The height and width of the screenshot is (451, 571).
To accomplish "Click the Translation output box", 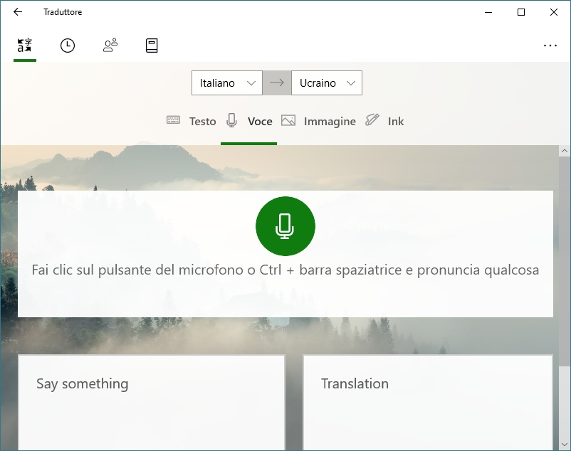I will pyautogui.click(x=428, y=403).
